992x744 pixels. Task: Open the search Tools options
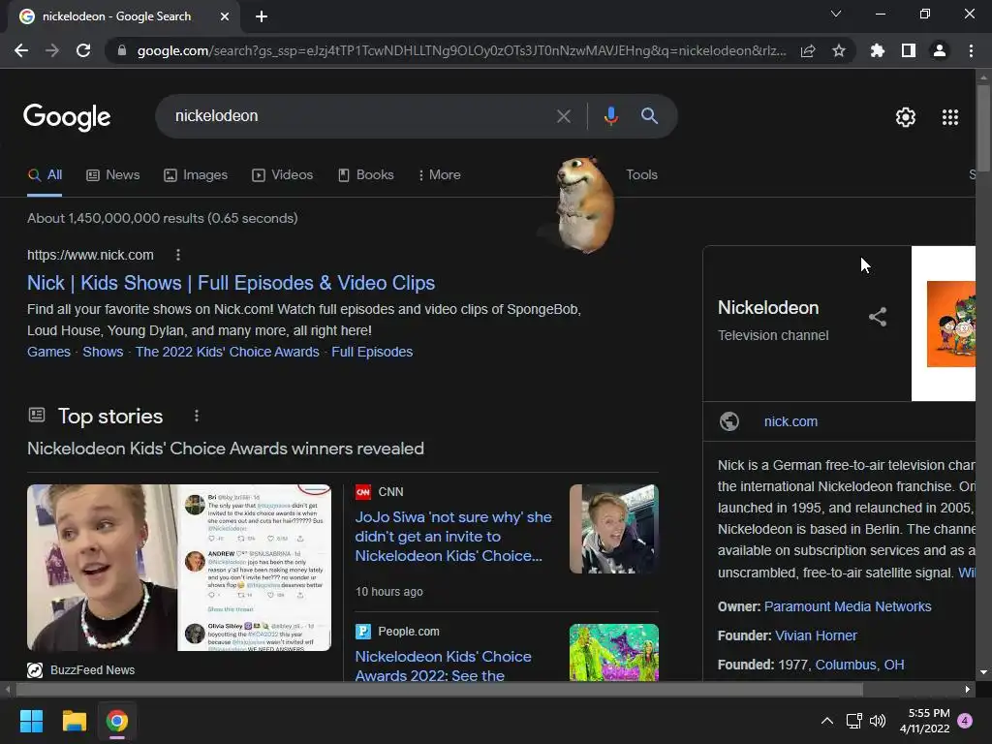(x=641, y=175)
